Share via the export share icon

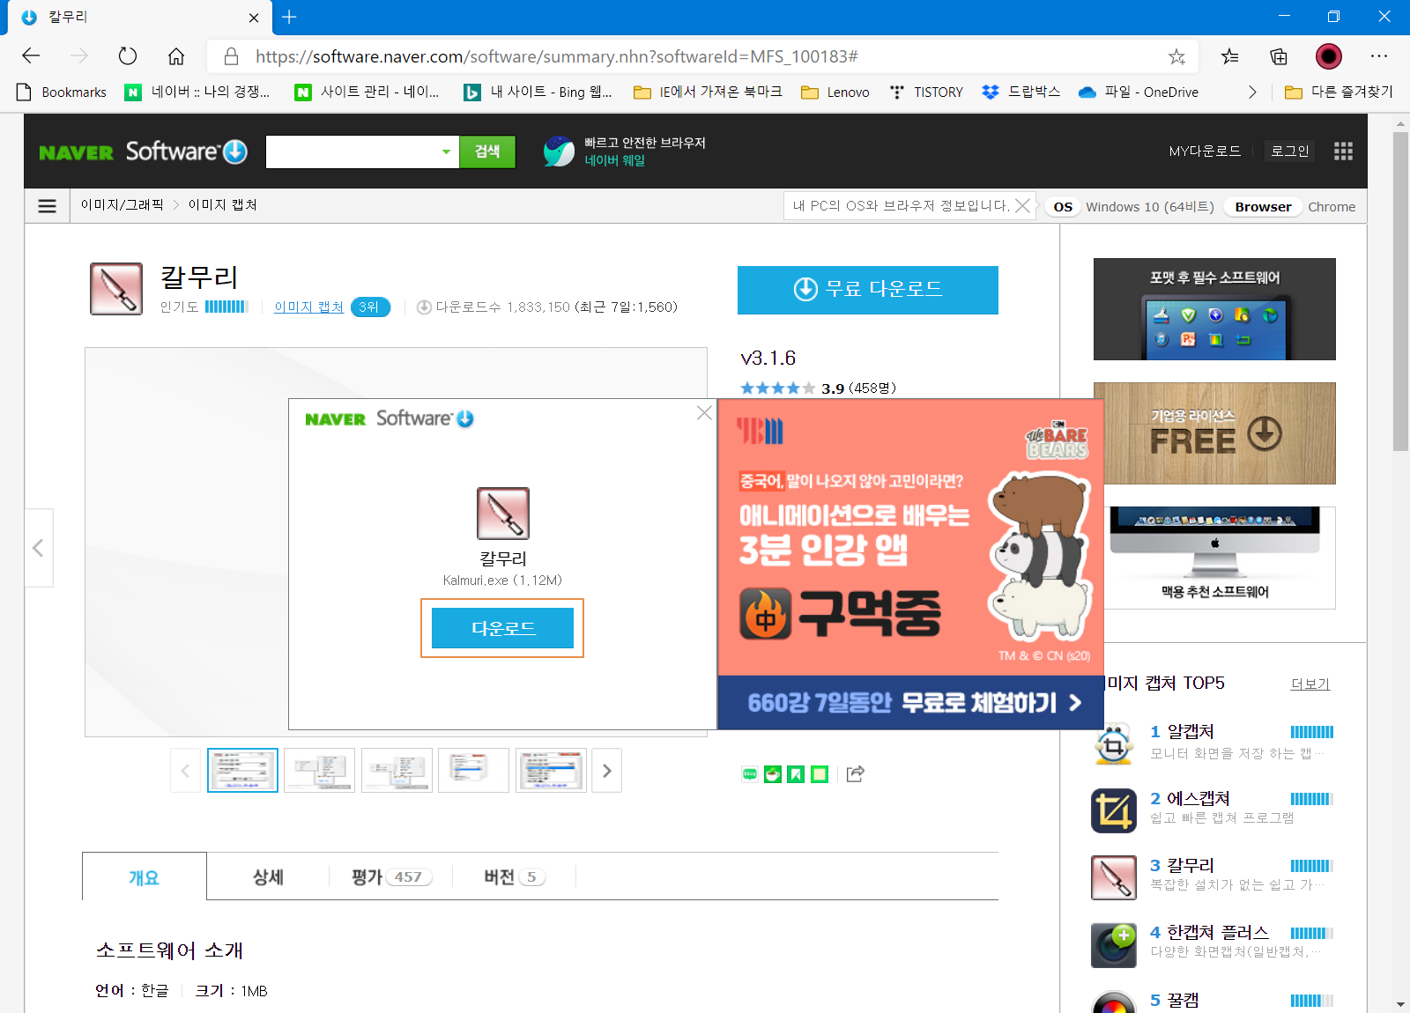855,774
